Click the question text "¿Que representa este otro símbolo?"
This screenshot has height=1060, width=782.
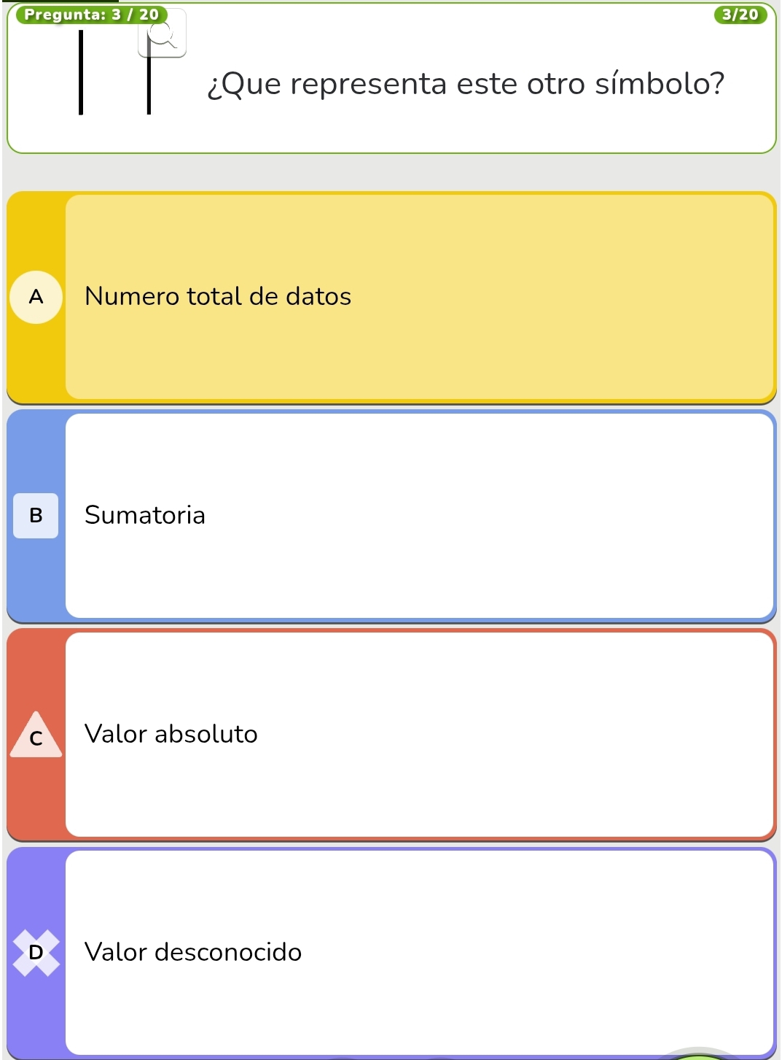click(x=466, y=84)
